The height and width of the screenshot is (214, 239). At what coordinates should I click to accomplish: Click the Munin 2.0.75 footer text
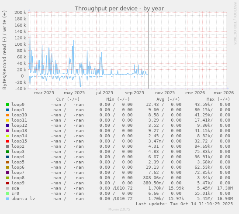(119, 209)
